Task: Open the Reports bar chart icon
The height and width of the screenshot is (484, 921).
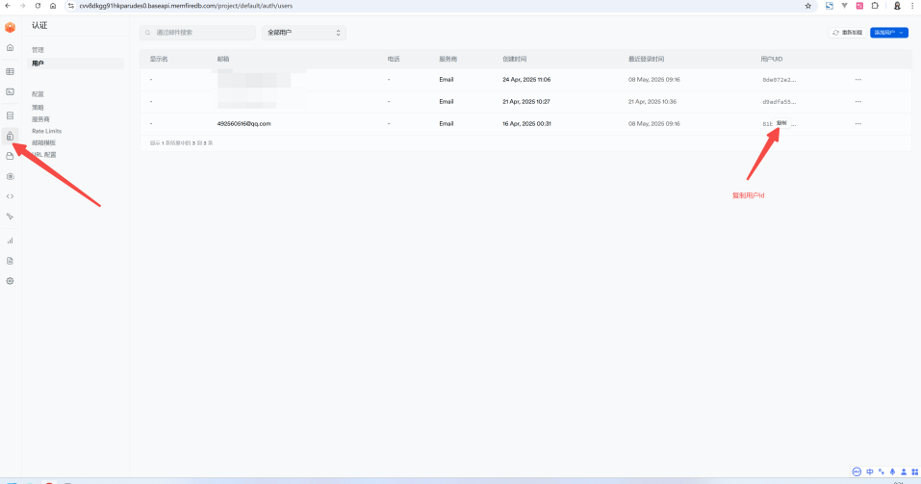Action: (10, 241)
